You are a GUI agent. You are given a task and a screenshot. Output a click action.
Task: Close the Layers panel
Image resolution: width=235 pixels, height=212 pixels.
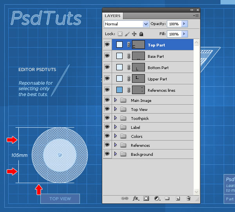(x=198, y=10)
